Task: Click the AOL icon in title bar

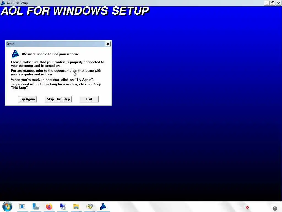Action: pos(3,3)
